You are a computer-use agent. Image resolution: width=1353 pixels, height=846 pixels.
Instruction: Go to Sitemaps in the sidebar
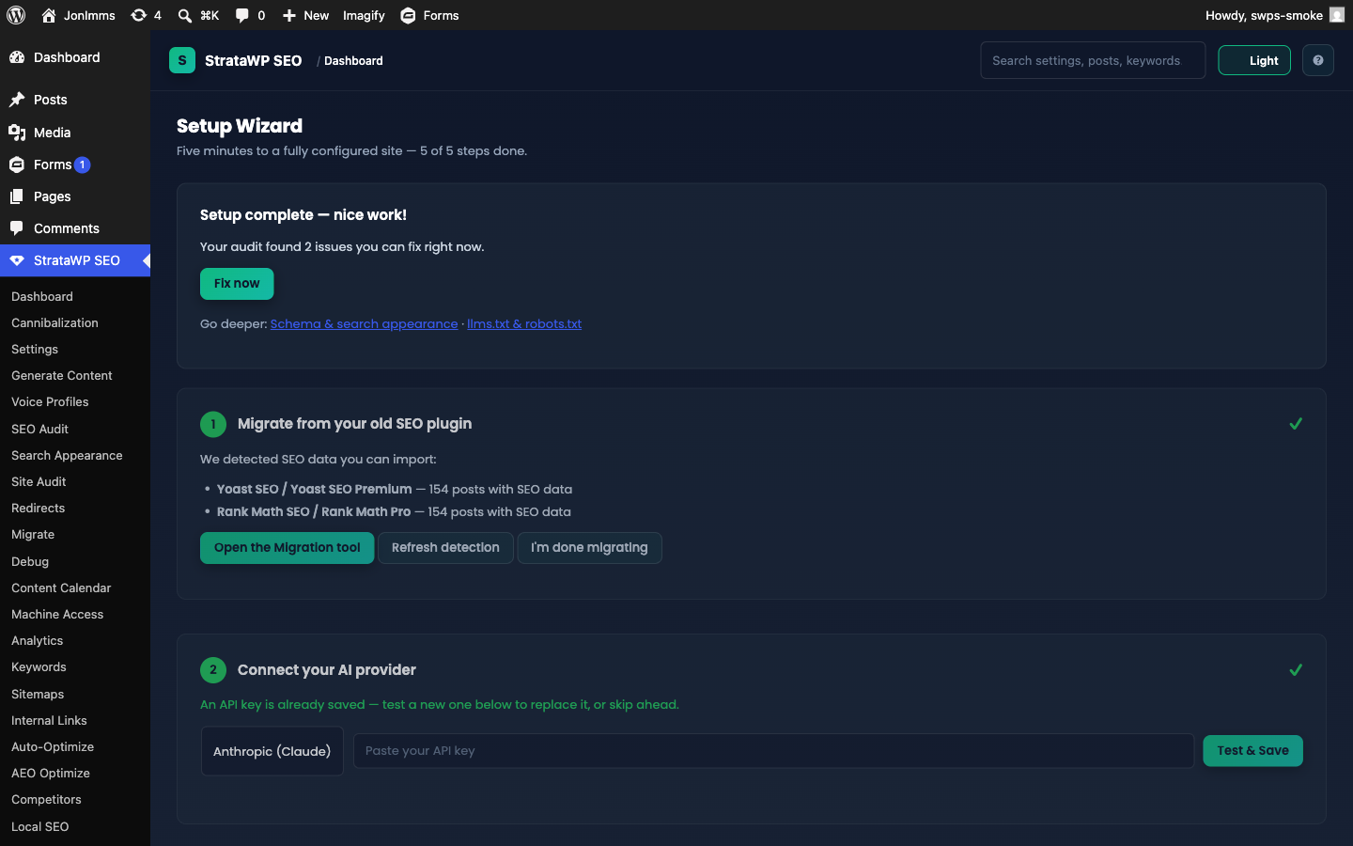[x=38, y=694]
